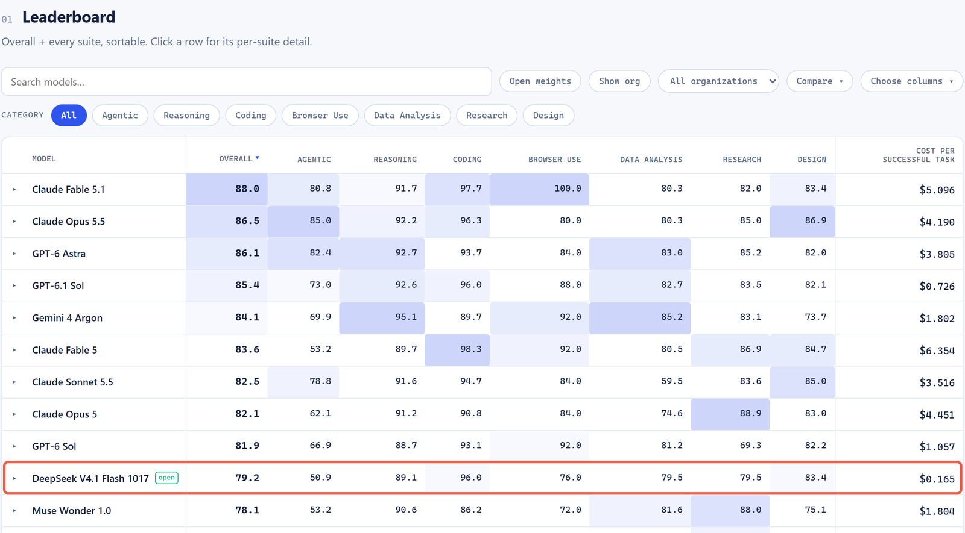Expand the Gemini 4 Argon row
This screenshot has height=533, width=965.
click(14, 318)
